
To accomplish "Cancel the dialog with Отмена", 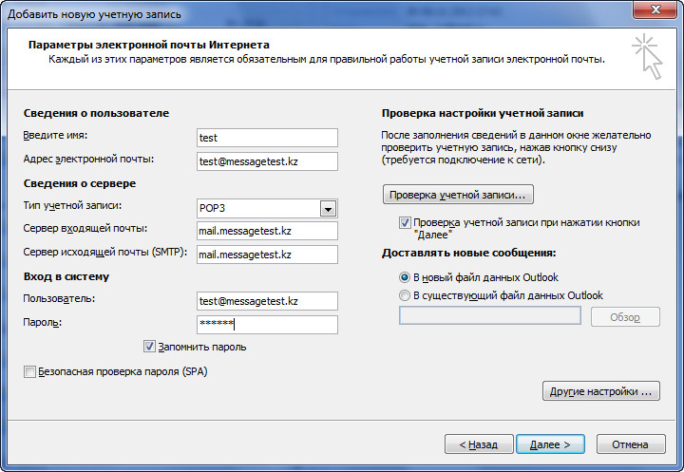I will coord(631,444).
